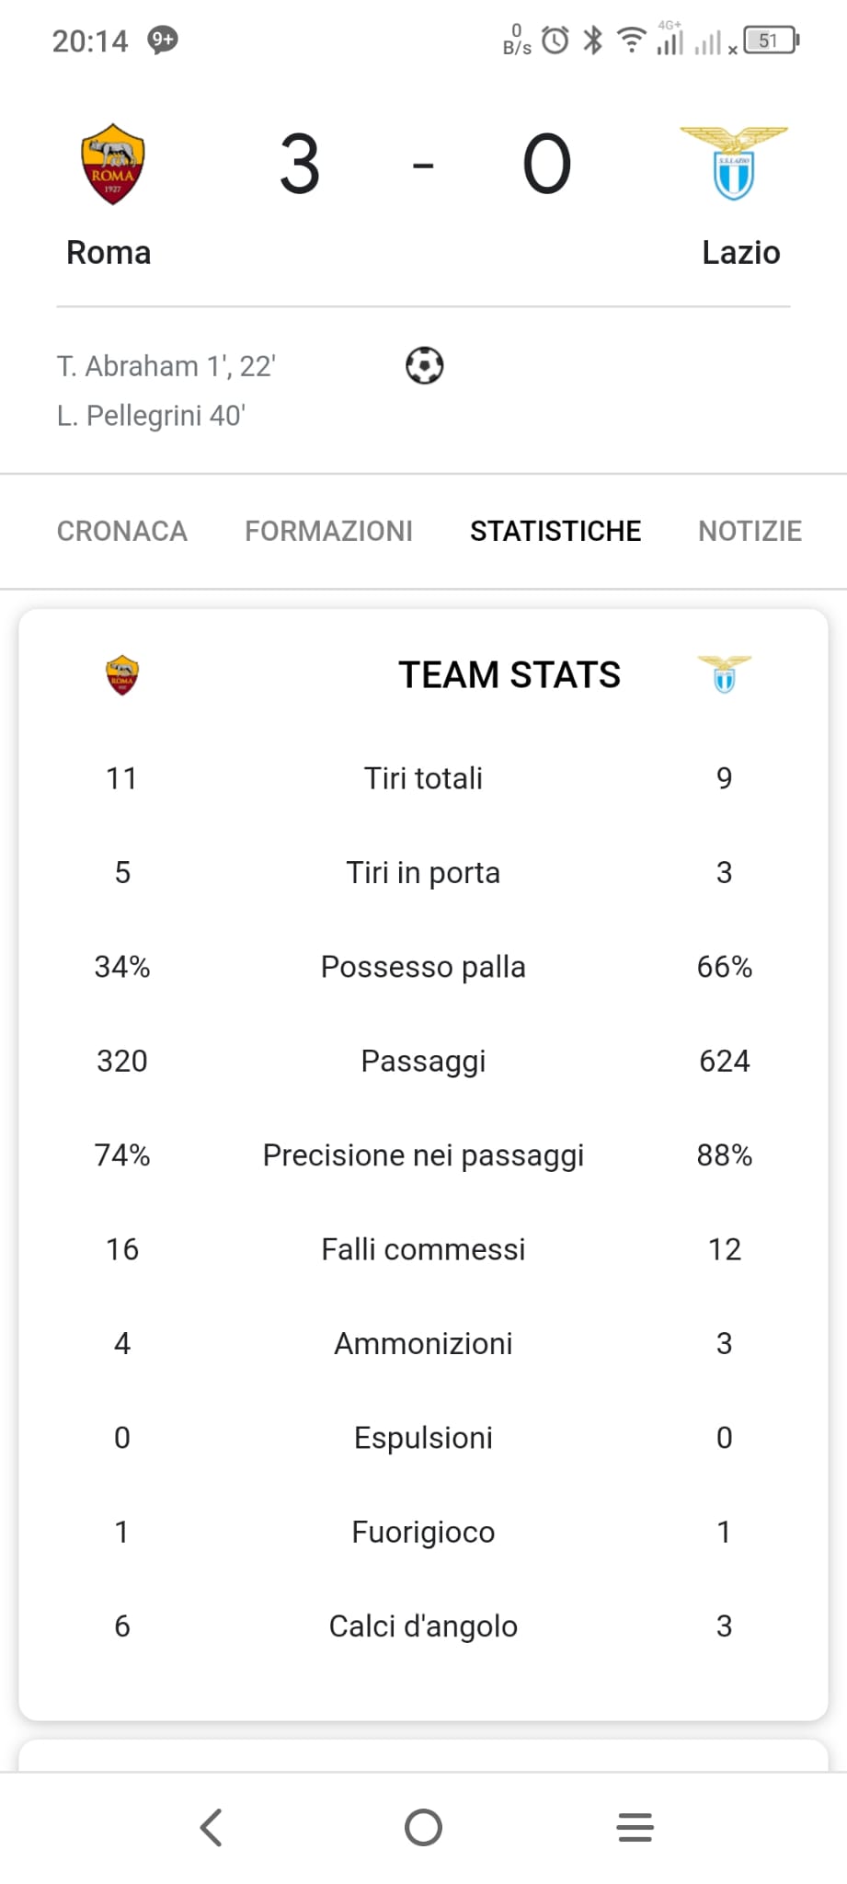
Task: Tap the battery indicator in the status bar
Action: click(771, 40)
